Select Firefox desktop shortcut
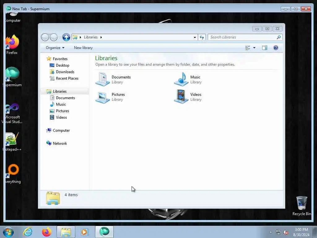 tap(12, 45)
